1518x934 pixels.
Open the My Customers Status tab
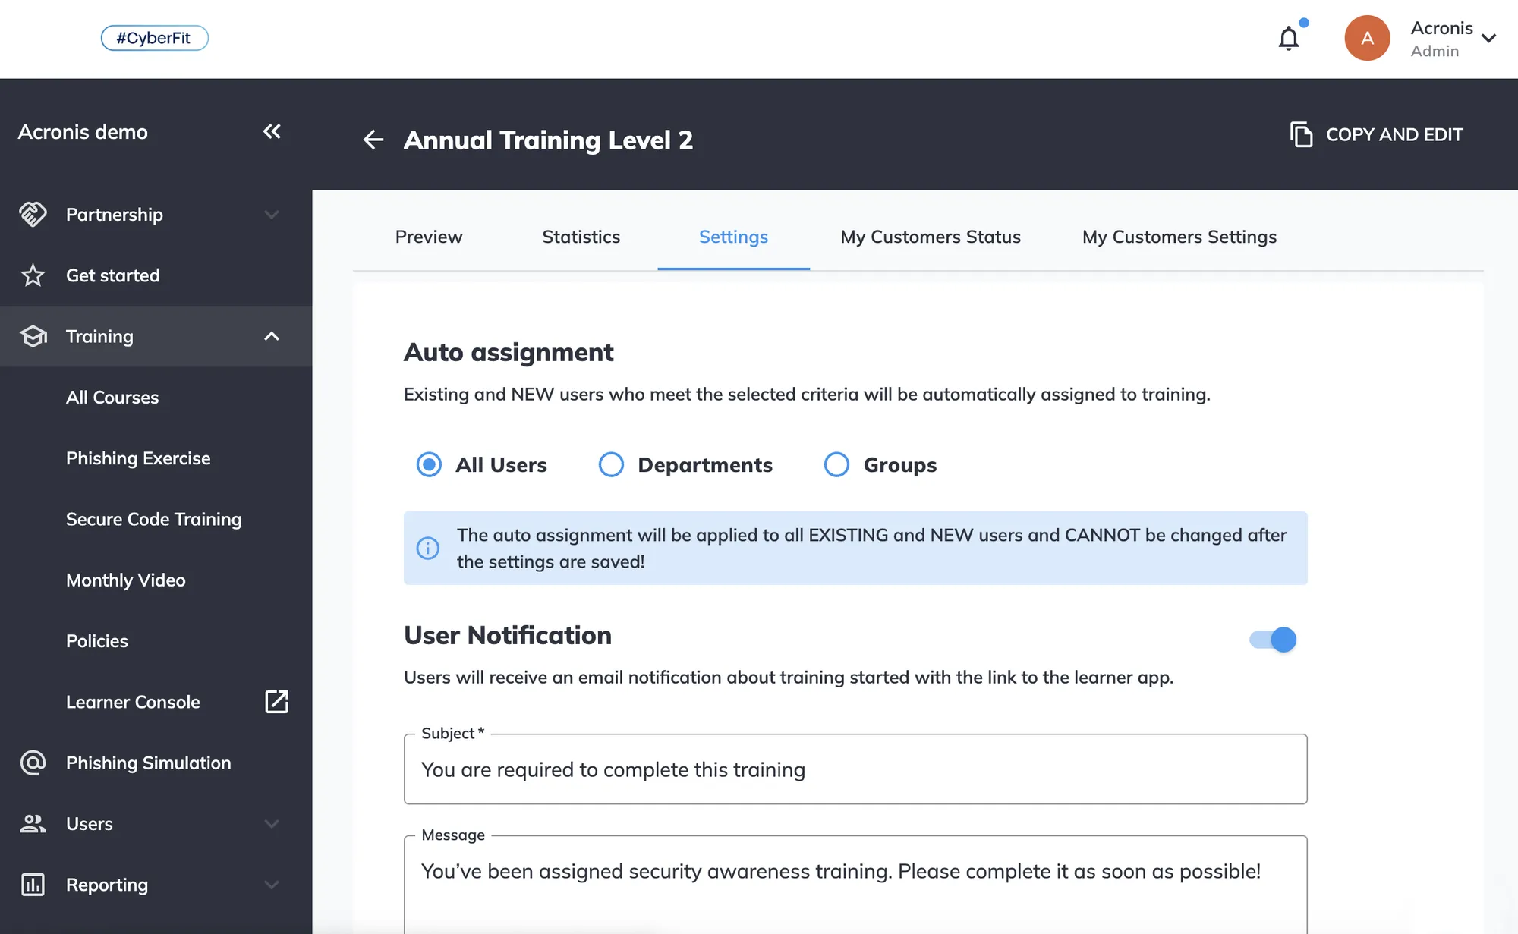tap(930, 237)
